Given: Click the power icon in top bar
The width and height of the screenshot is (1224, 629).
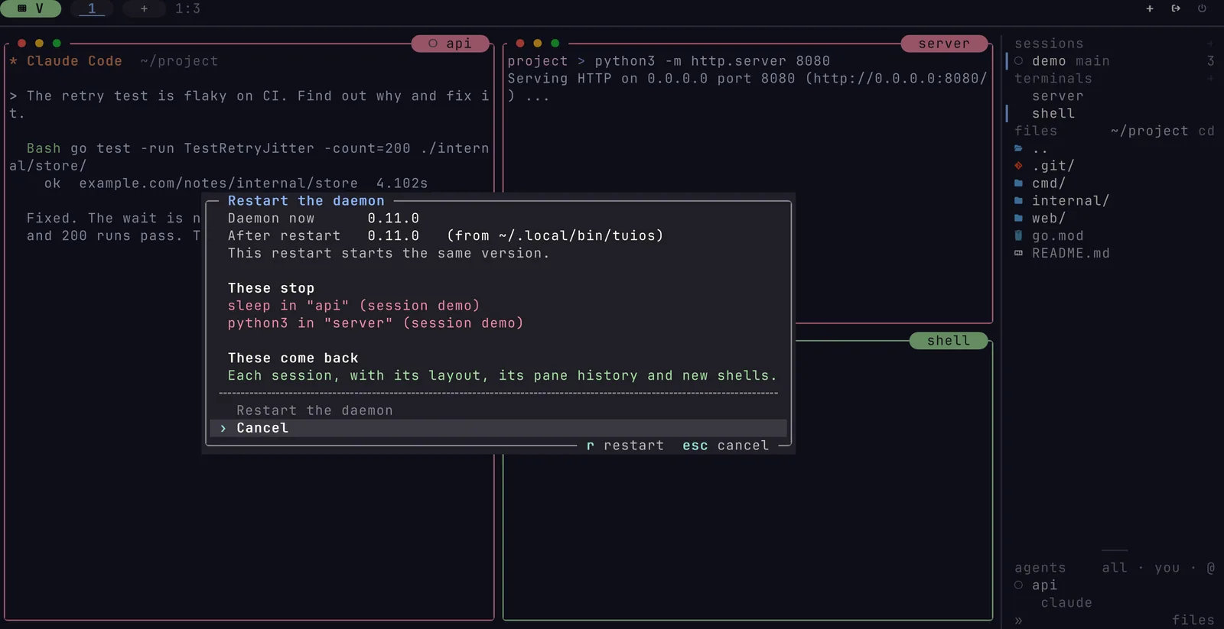Looking at the screenshot, I should point(1202,8).
